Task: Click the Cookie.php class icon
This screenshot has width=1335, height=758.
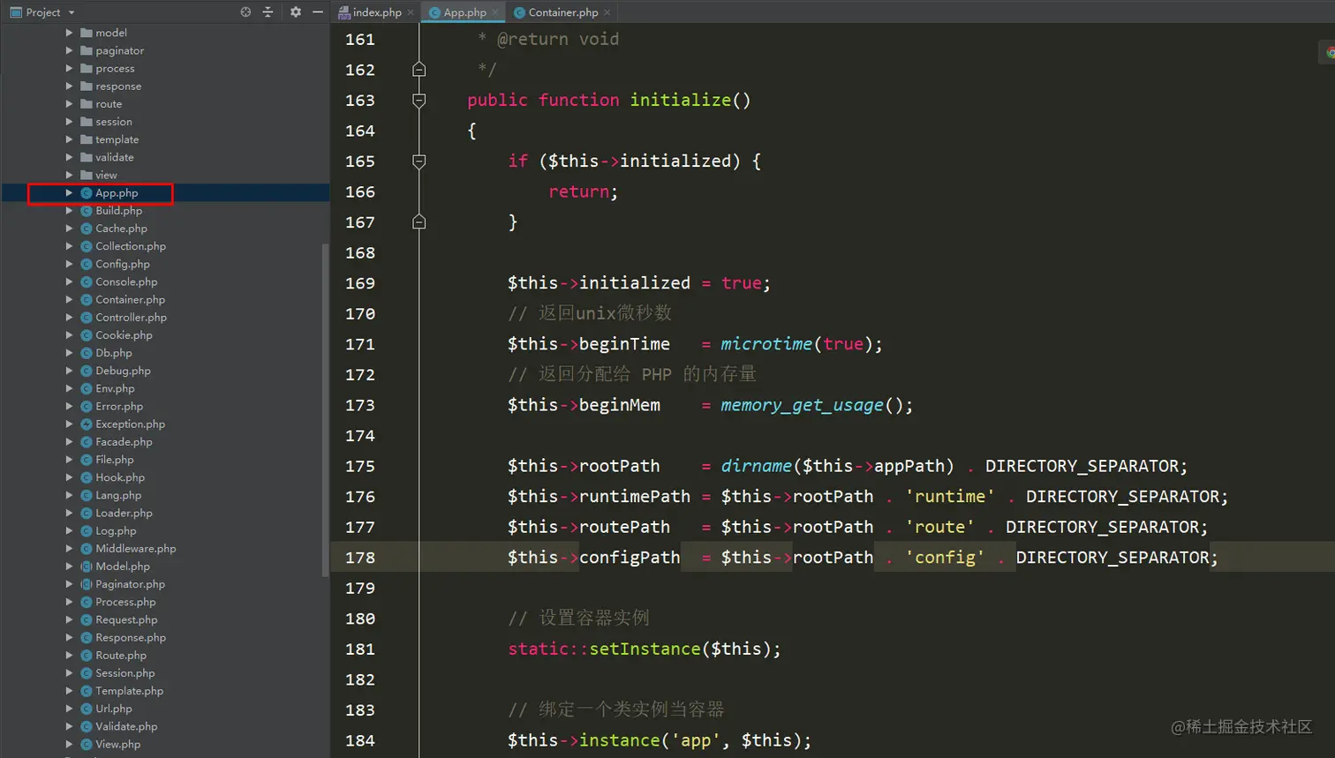Action: pos(87,335)
